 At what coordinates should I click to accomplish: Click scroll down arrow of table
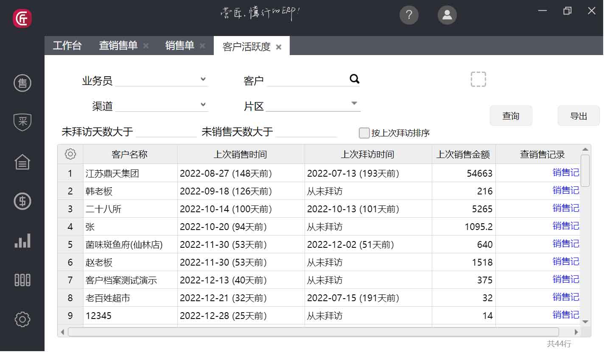585,322
